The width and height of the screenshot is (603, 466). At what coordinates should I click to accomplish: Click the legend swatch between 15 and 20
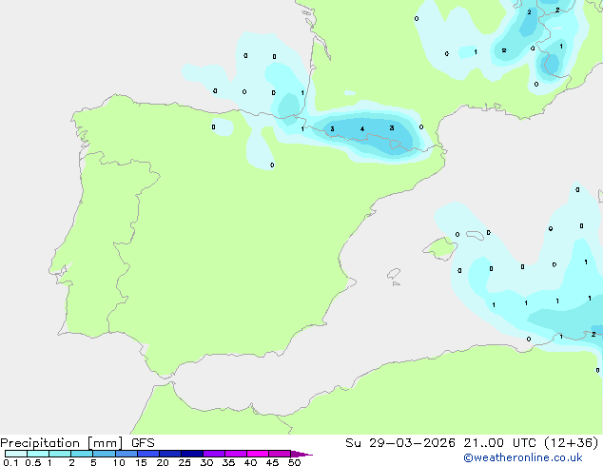(x=148, y=454)
